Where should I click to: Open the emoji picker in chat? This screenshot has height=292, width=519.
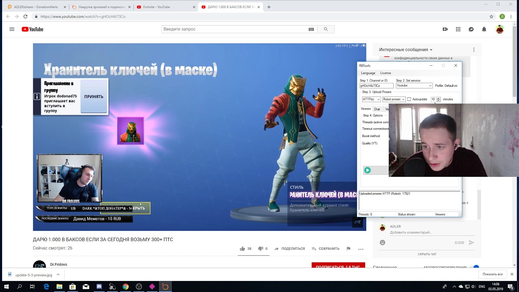click(382, 243)
